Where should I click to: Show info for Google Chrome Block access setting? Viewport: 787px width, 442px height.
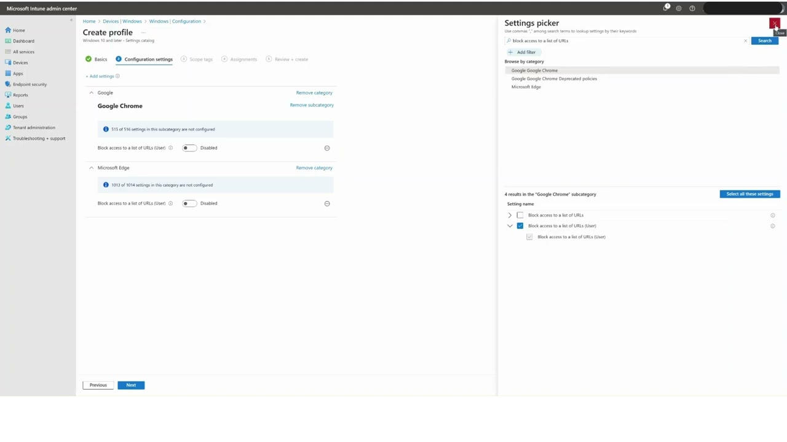tap(170, 148)
